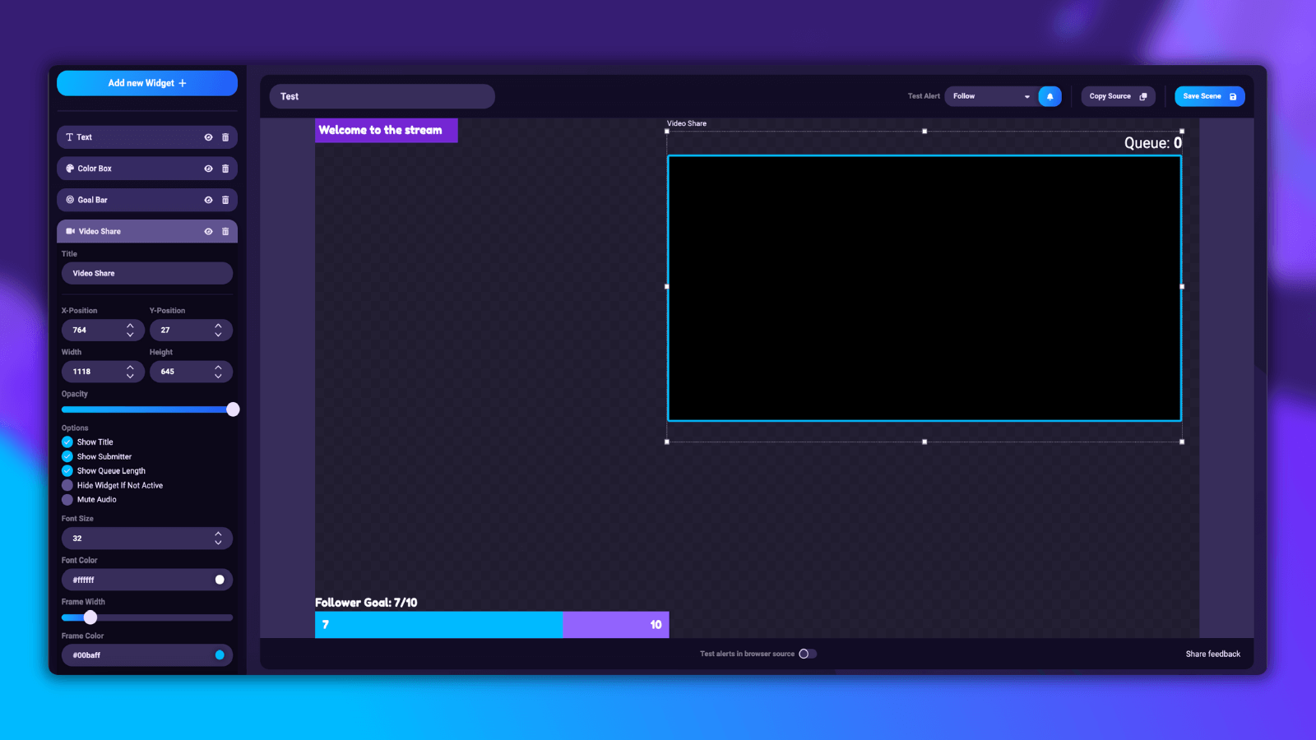
Task: Click the Save Scene button
Action: tap(1210, 96)
